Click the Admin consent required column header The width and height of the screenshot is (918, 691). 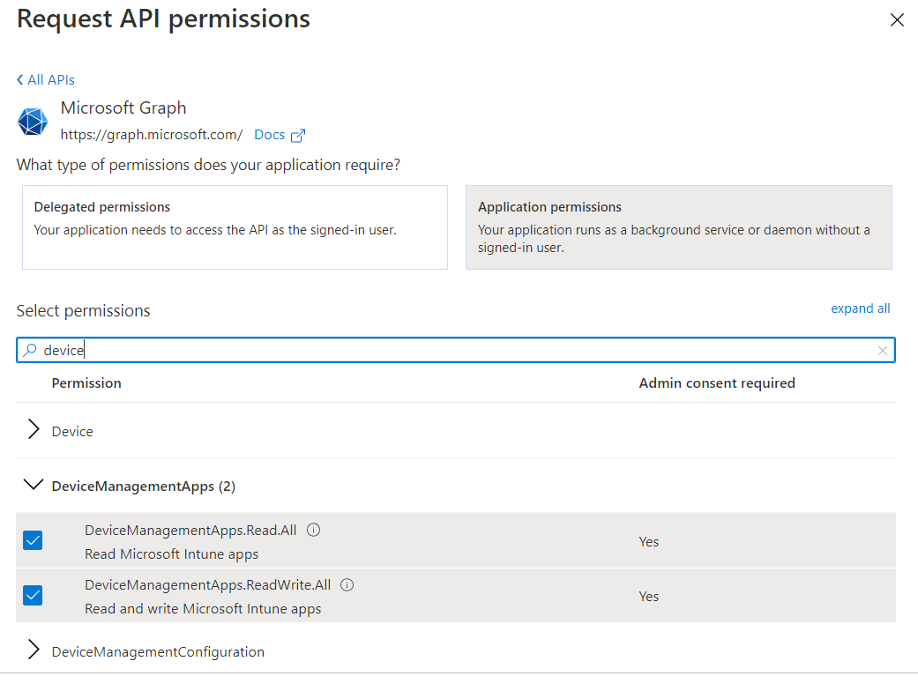pyautogui.click(x=716, y=383)
